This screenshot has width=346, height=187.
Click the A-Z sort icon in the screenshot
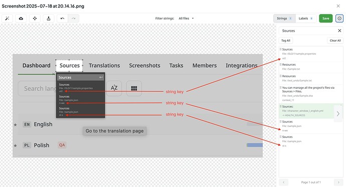click(114, 88)
